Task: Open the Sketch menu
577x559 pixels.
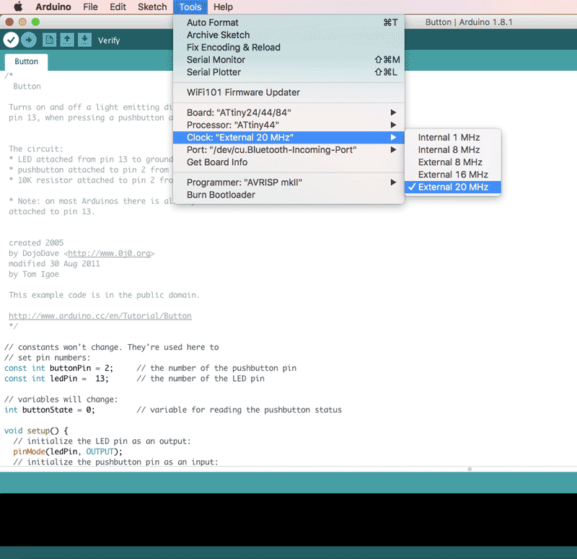Action: pos(152,6)
